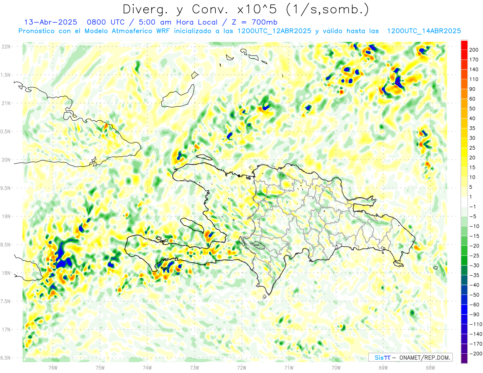
Task: Click the '20N' latitude label
Action: pos(6,160)
